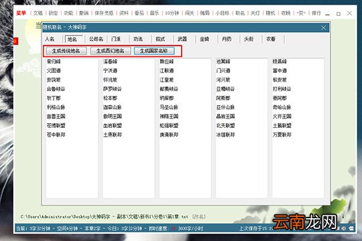This screenshot has height=241, width=362.
Task: Select 血岩联盟 in the second list
Action: pyautogui.click(x=113, y=125)
